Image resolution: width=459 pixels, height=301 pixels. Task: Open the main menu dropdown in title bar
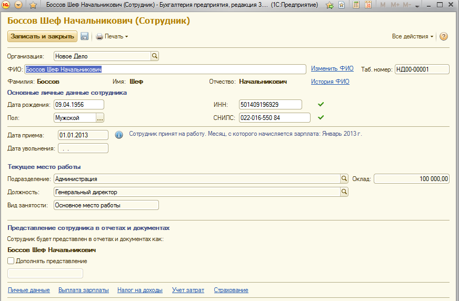pos(18,5)
